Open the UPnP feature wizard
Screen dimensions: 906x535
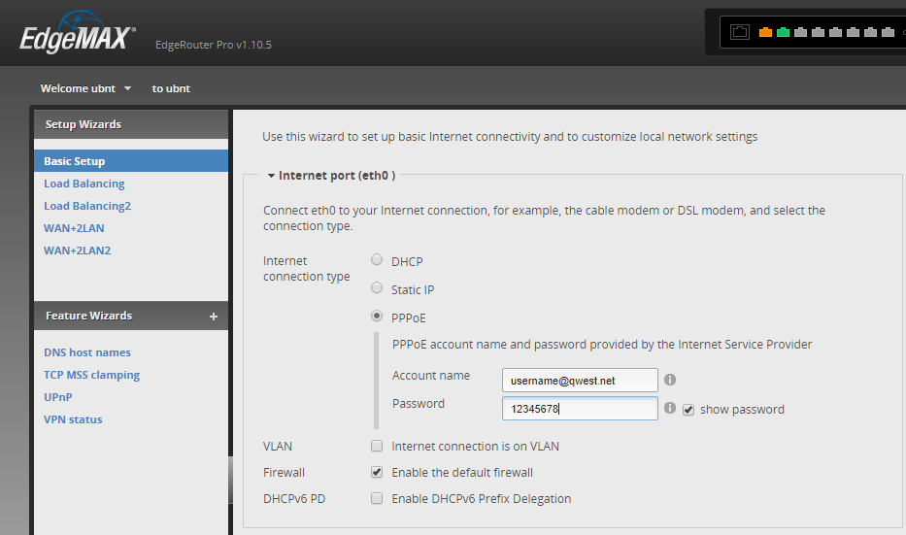coord(58,397)
